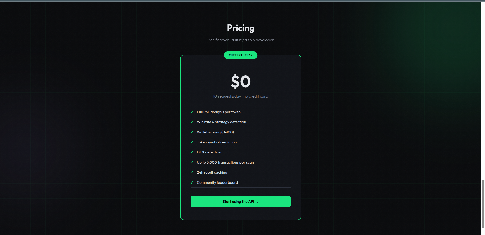Select the CURRENT PLAN badge

click(240, 55)
